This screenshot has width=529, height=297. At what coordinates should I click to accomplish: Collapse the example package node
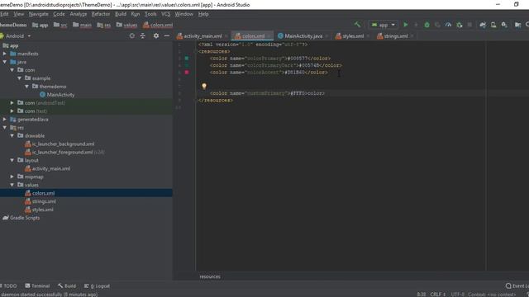[20, 78]
